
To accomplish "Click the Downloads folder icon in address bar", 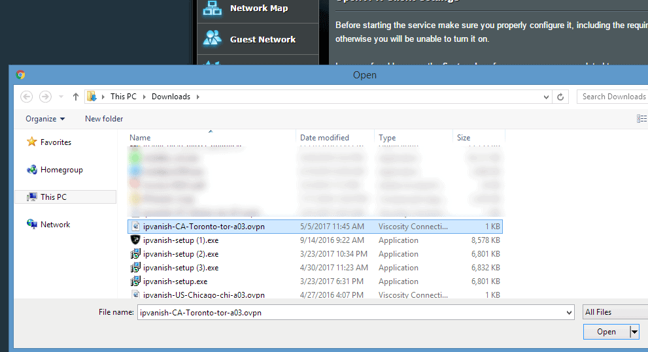I will [92, 97].
